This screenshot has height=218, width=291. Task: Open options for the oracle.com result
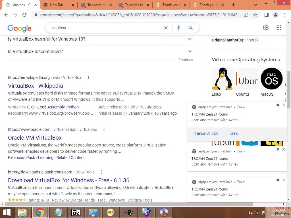pyautogui.click(x=104, y=129)
